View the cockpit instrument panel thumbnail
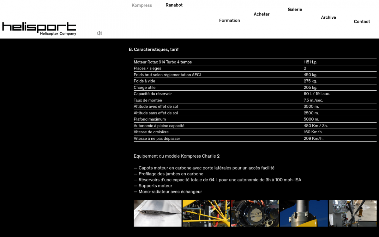Screen dimensions: 379x237 click(x=352, y=213)
